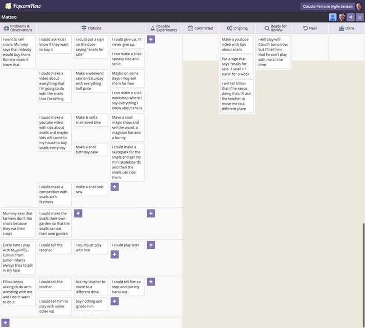This screenshot has height=328, width=365.
Task: Select the Possible Experiments column header
Action: click(164, 28)
